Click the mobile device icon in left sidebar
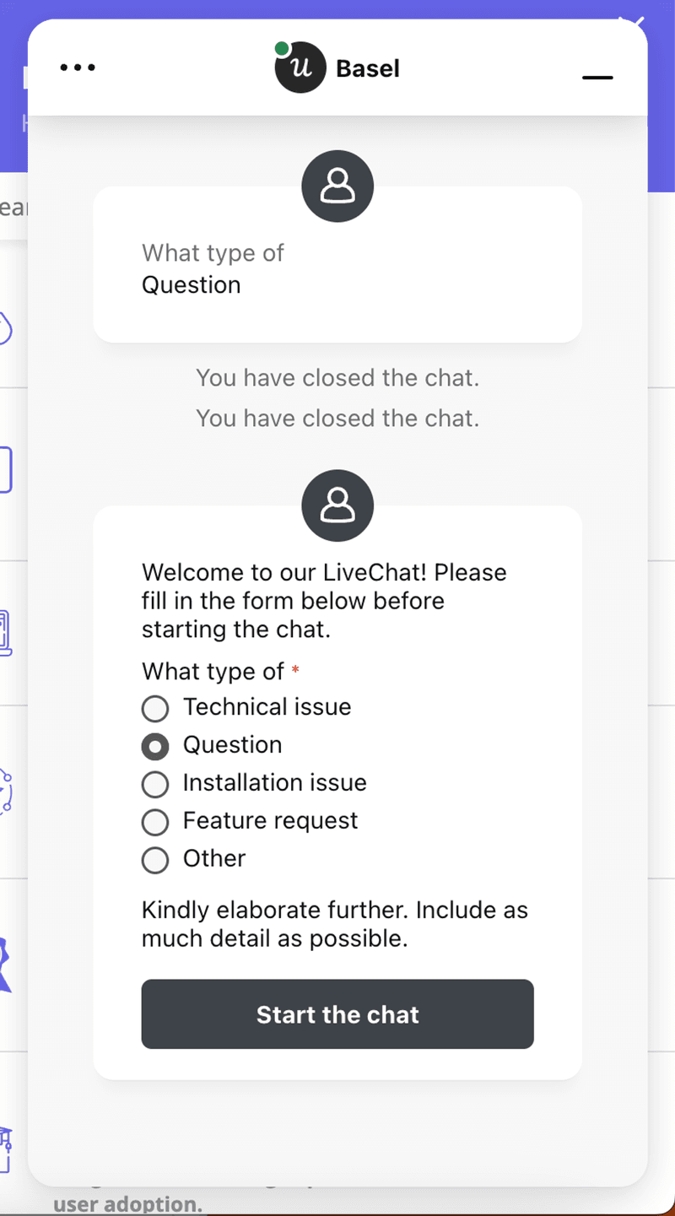The width and height of the screenshot is (675, 1216). pos(6,633)
